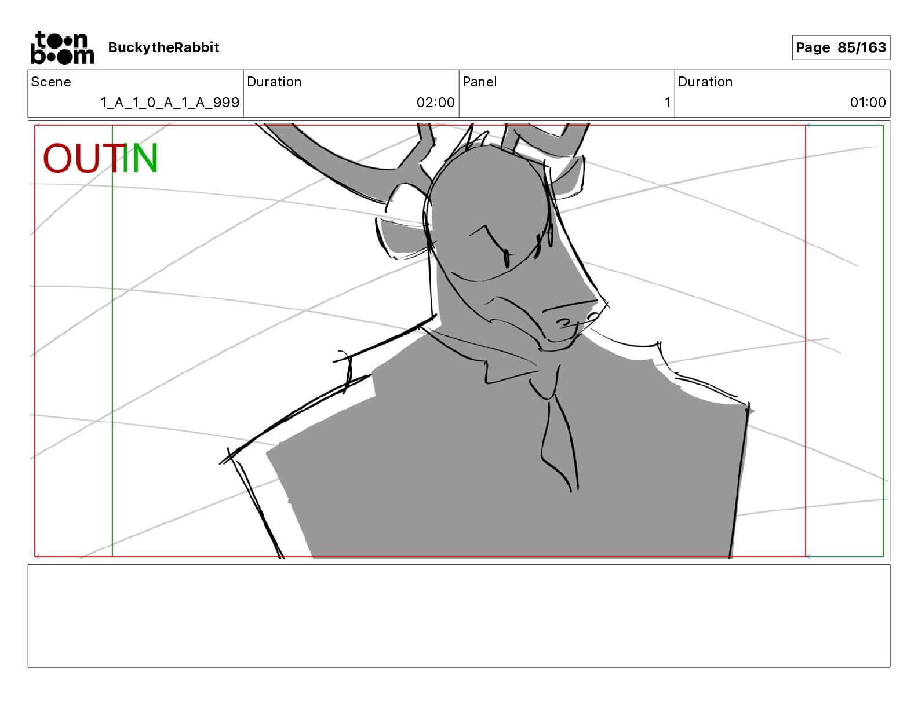Viewport: 918px width, 709px height.
Task: Select the scene Duration header label
Action: click(274, 82)
